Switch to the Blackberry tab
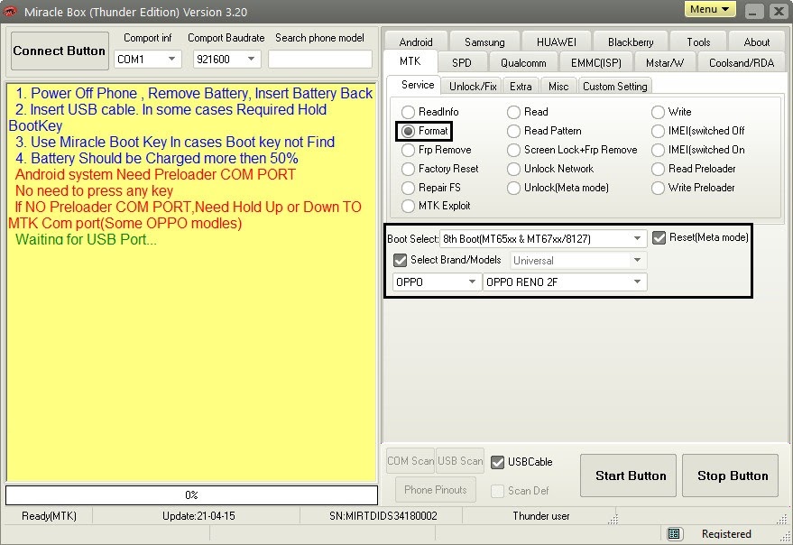 pos(631,42)
